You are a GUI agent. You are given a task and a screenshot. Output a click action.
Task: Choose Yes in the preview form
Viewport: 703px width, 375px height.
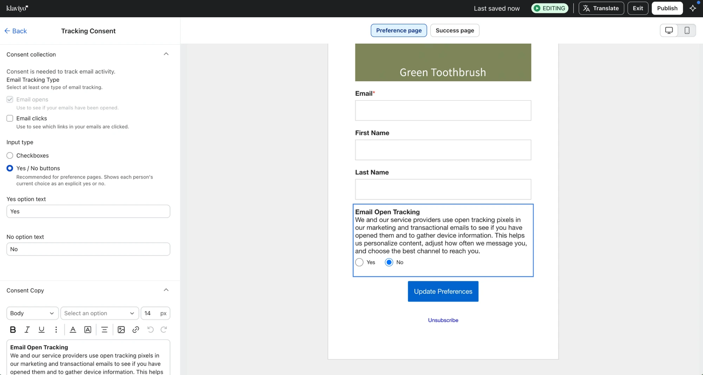click(359, 262)
